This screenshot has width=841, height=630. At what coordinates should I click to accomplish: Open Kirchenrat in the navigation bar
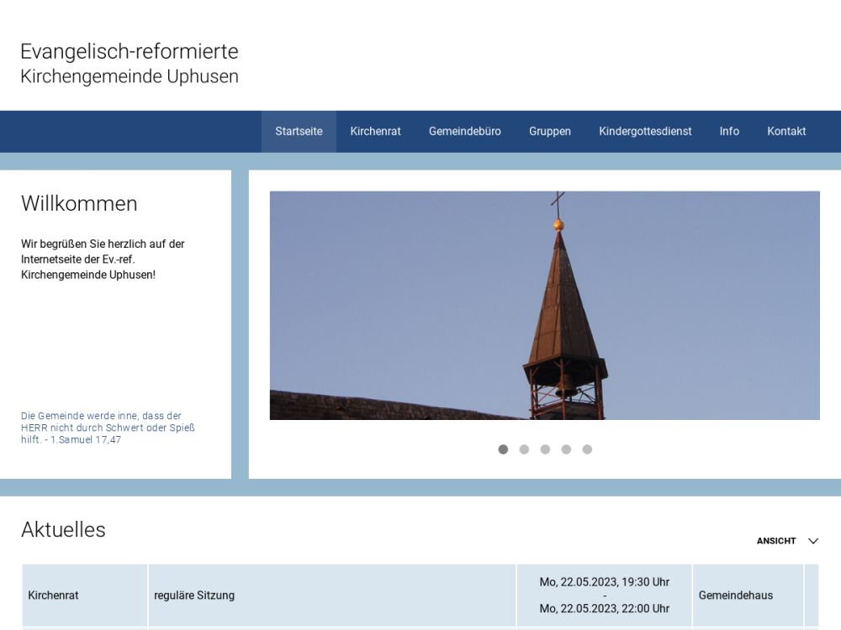(375, 131)
